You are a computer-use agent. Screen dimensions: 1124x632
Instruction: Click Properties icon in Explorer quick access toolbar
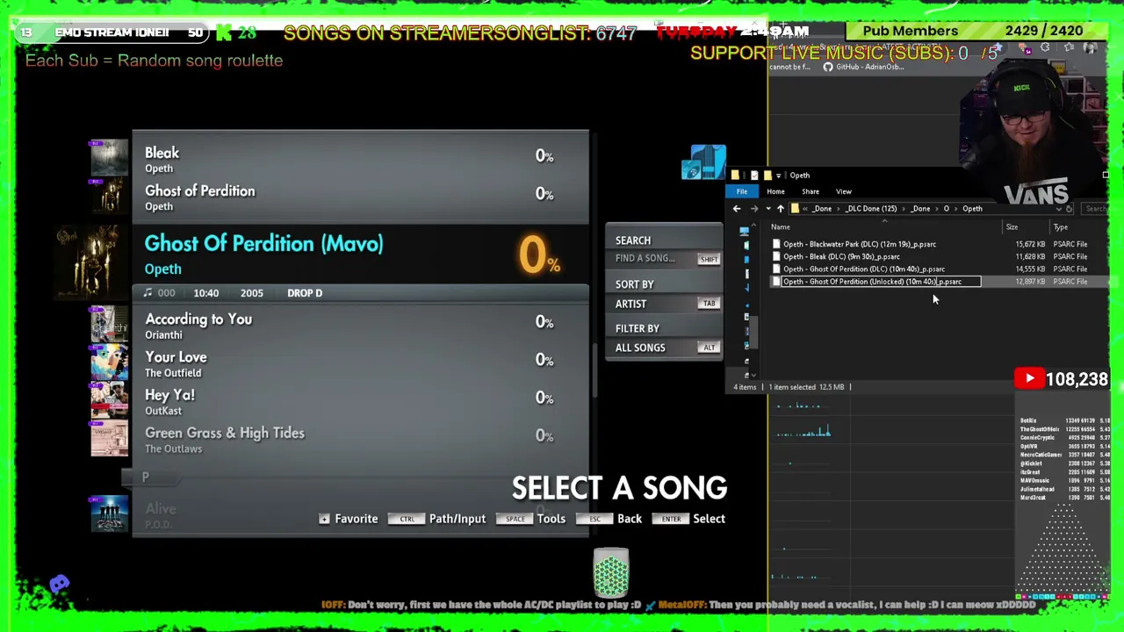pos(753,175)
